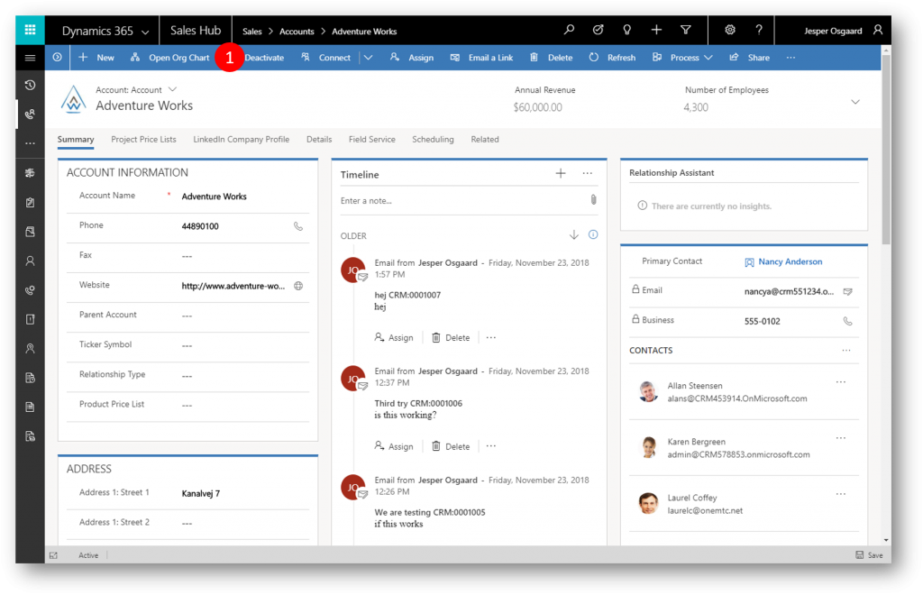Screen dimensions: 923x595
Task: Click the Adventure Works logo image
Action: pos(74,99)
